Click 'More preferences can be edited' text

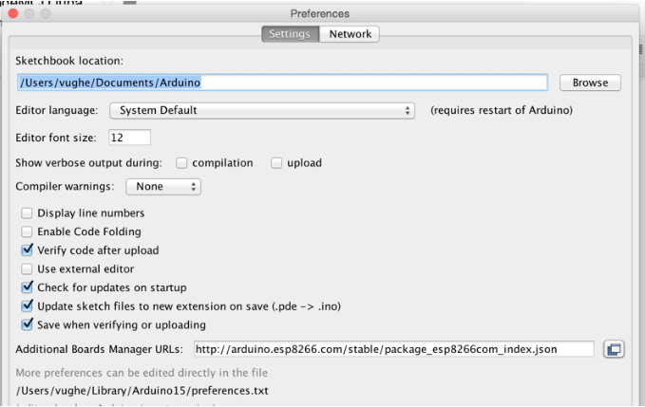point(142,373)
